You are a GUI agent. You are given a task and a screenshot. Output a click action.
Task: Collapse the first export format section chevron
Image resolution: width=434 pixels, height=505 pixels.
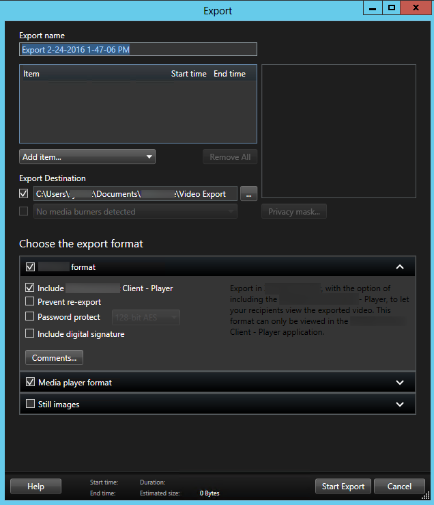pos(400,267)
